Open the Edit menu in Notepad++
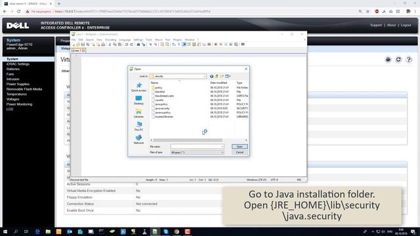The height and width of the screenshot is (236, 420). tap(81, 39)
